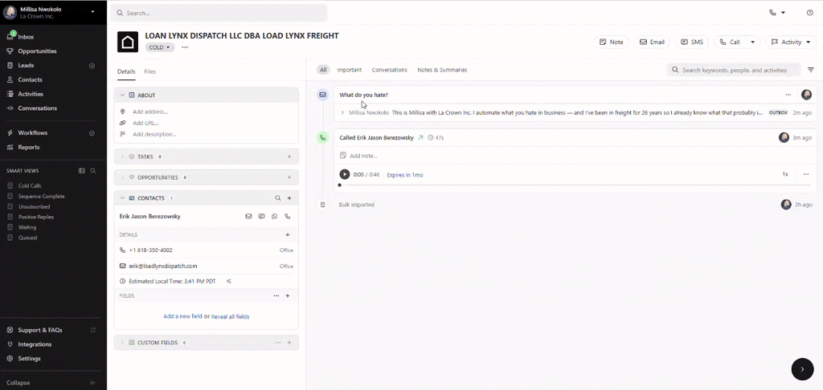Open the Queued smart view
Image resolution: width=823 pixels, height=390 pixels.
point(27,238)
